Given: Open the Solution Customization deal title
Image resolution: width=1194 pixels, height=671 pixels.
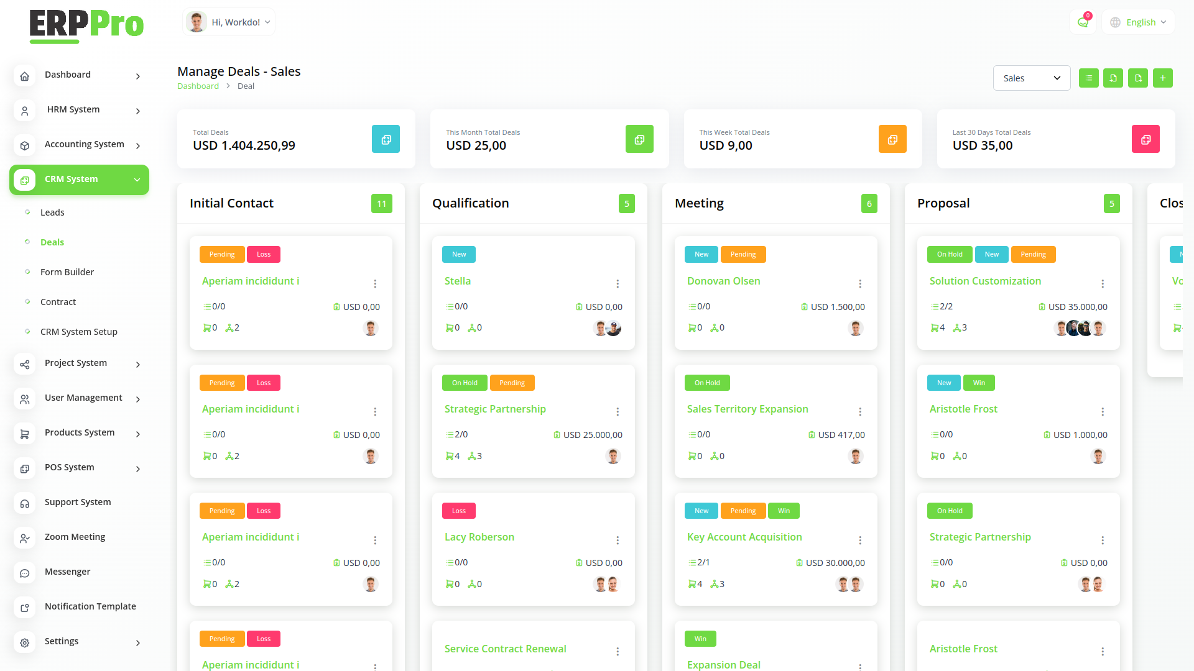Looking at the screenshot, I should tap(985, 281).
